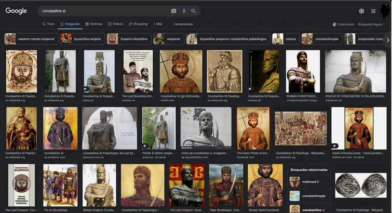Click the Google logo
The width and height of the screenshot is (392, 213).
(16, 11)
